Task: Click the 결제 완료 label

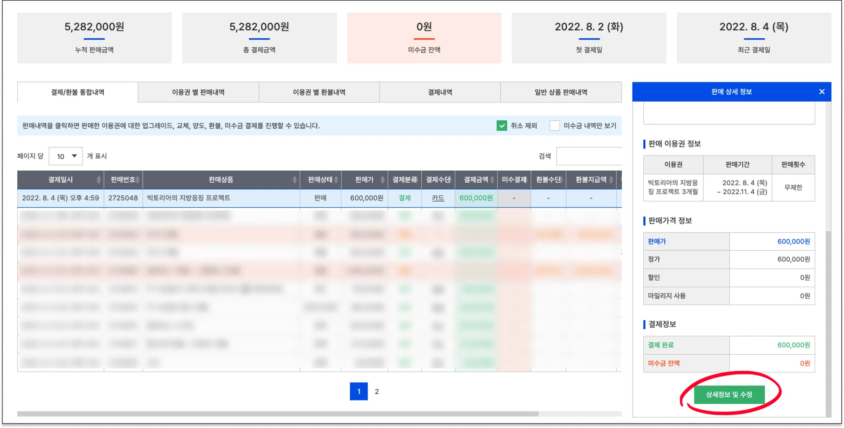Action: click(x=661, y=345)
